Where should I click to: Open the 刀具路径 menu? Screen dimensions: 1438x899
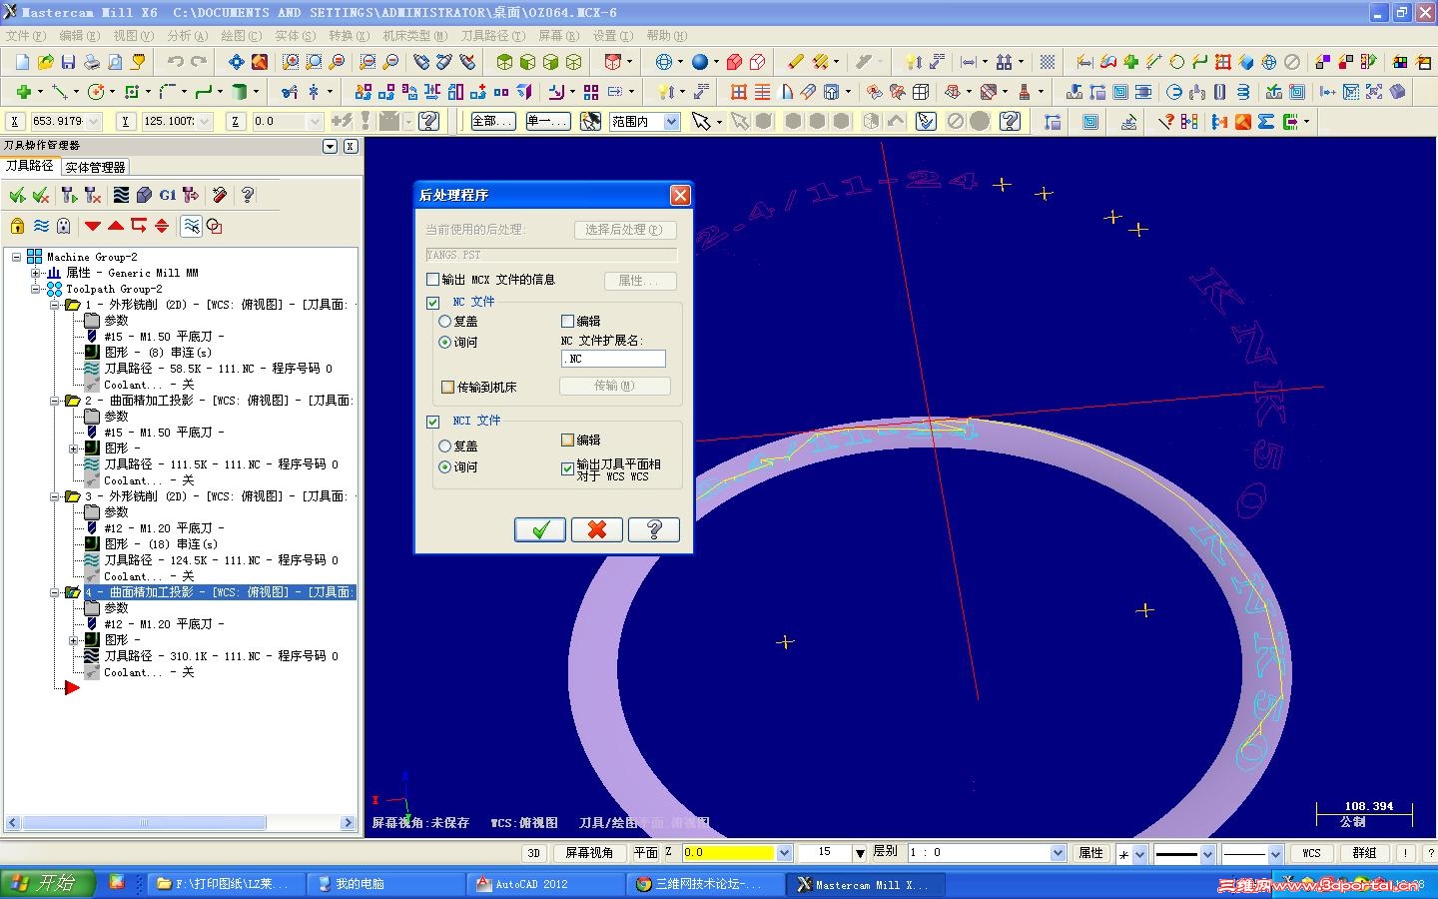coord(492,36)
